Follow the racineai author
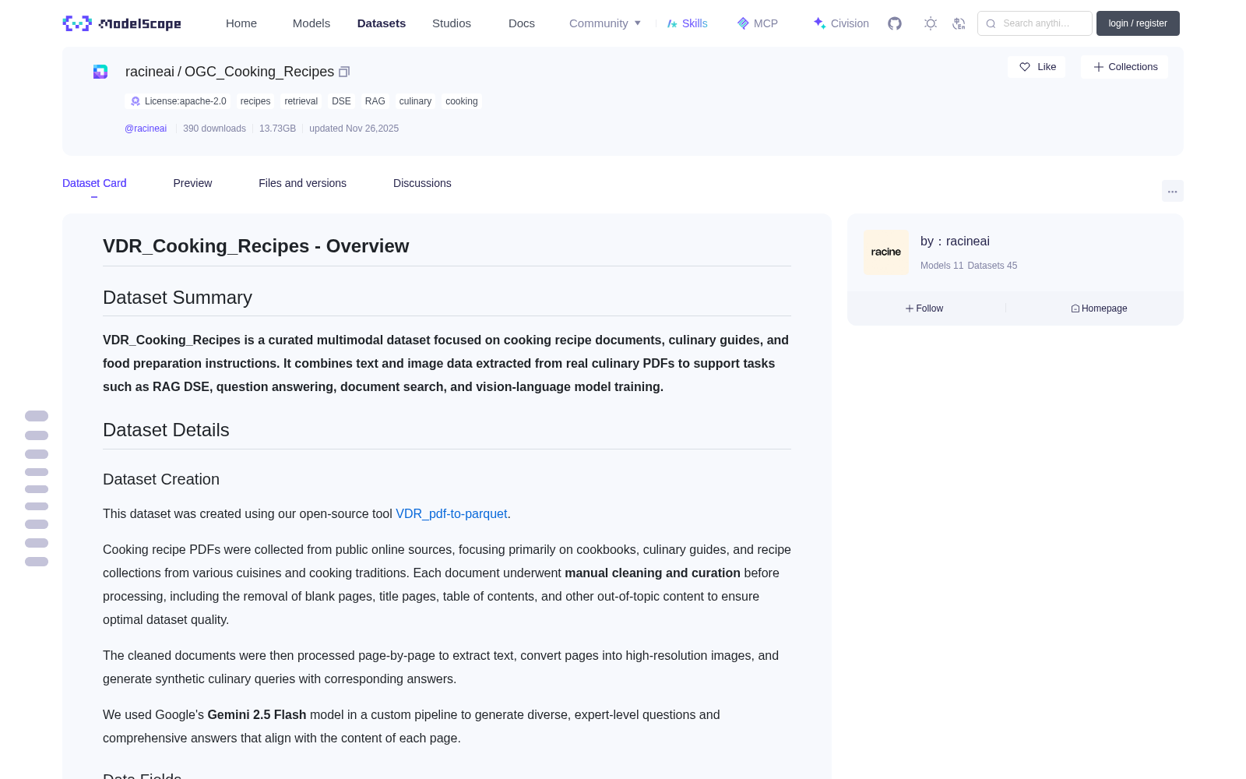 924,308
